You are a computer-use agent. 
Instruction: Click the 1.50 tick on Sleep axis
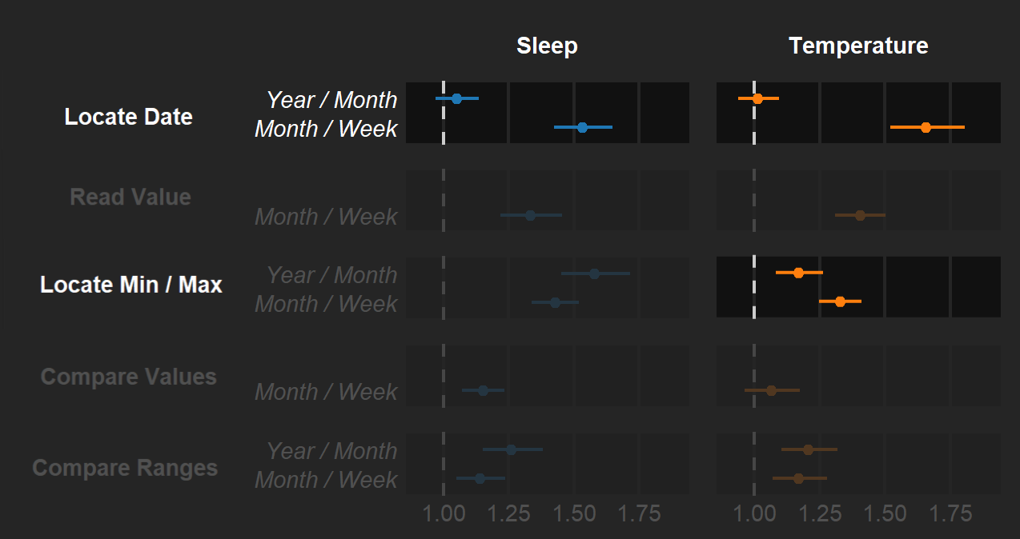pos(573,513)
